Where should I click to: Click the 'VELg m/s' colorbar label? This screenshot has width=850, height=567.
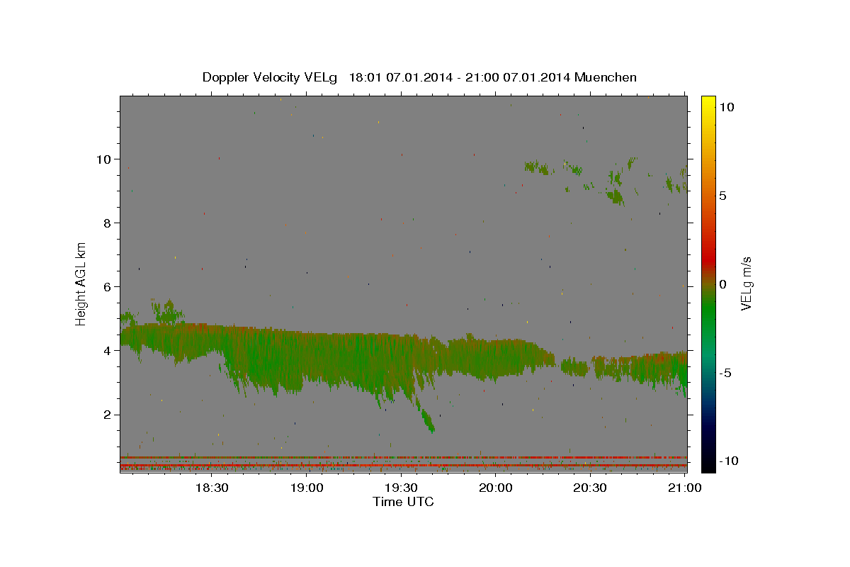click(x=746, y=283)
